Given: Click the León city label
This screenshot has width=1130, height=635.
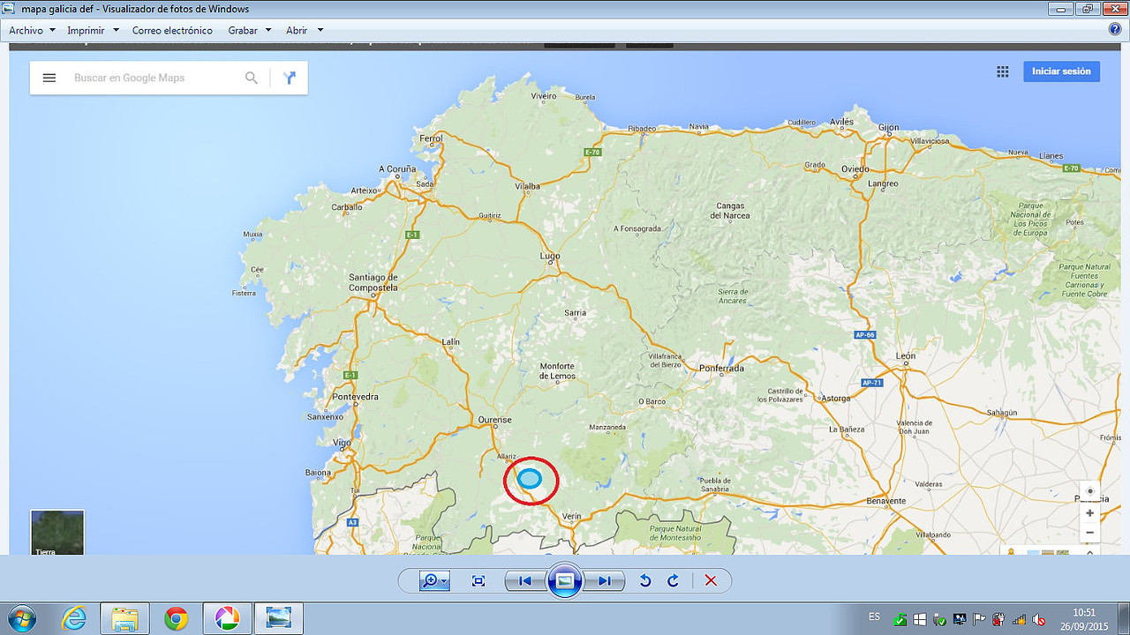Looking at the screenshot, I should coord(906,356).
